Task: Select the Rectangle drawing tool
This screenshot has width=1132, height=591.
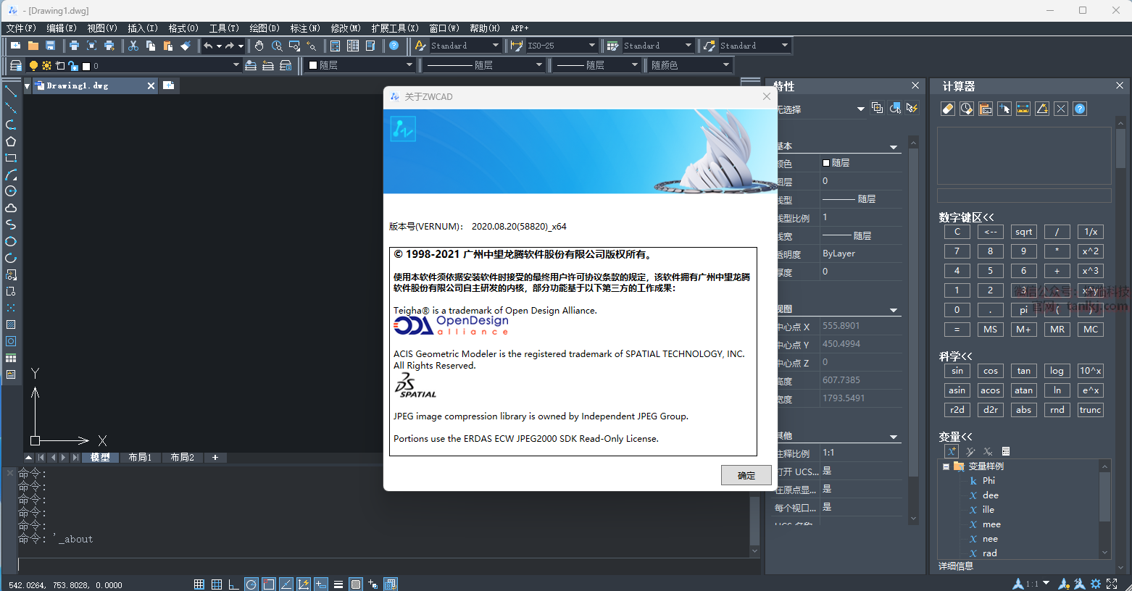Action: (x=11, y=158)
